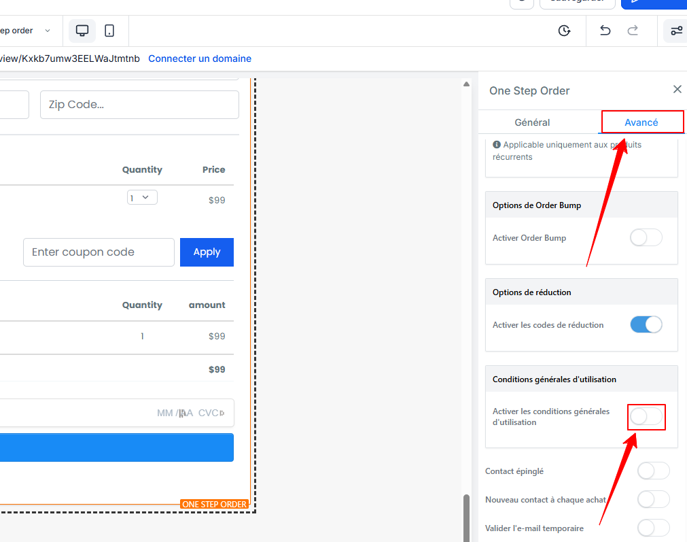
Task: Open version history clock icon
Action: pos(564,31)
